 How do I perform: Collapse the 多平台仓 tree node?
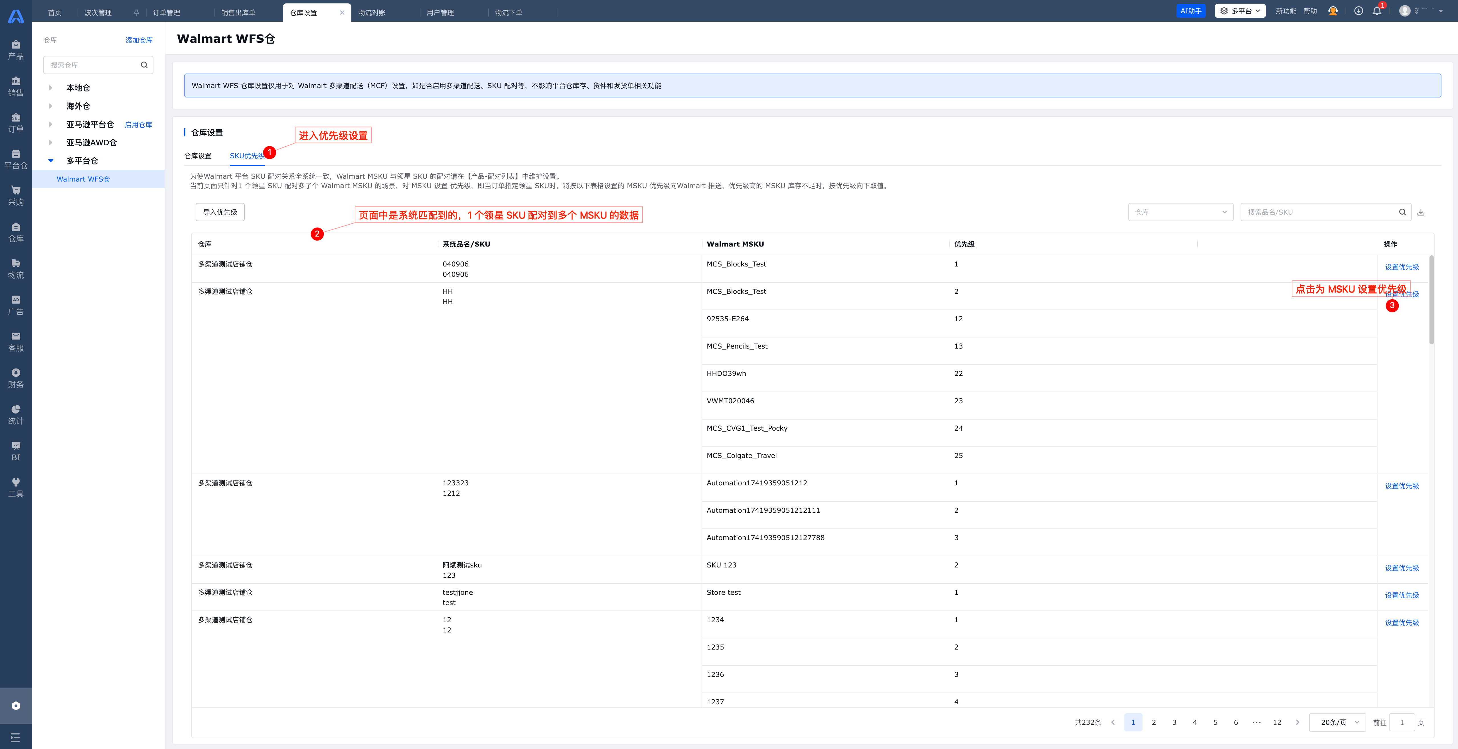[x=50, y=161]
